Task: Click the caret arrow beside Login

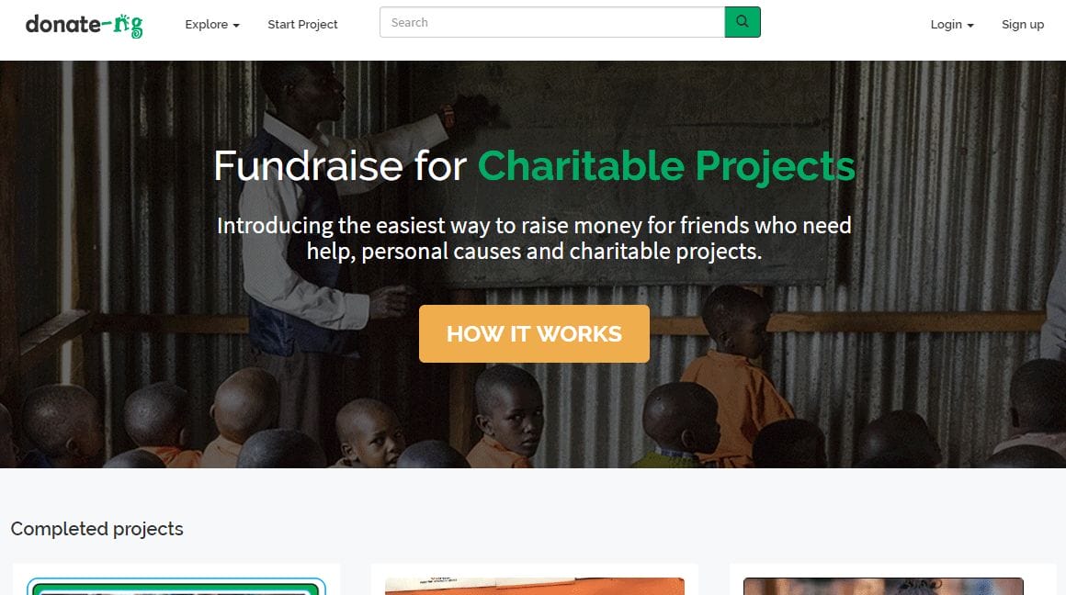Action: pos(970,26)
